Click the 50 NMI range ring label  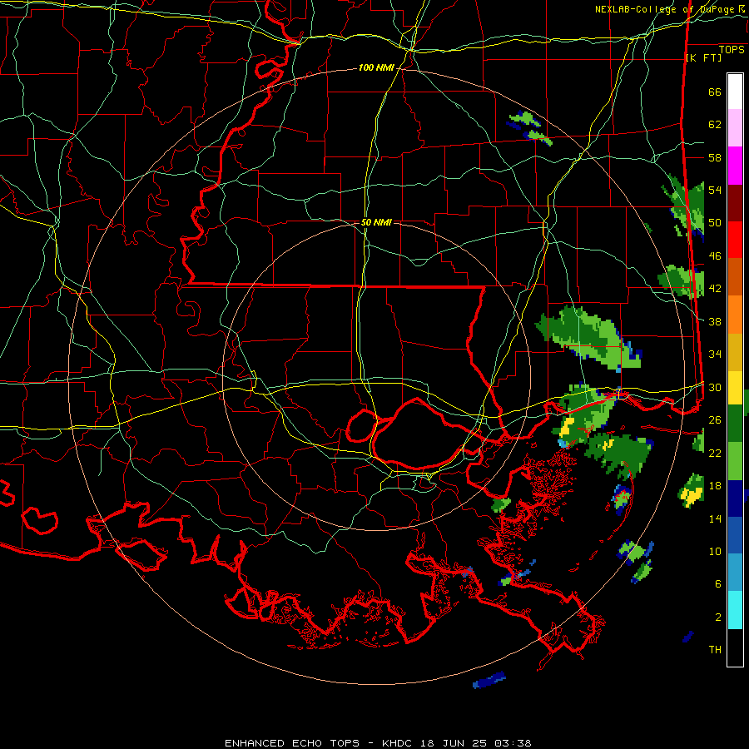tap(376, 222)
